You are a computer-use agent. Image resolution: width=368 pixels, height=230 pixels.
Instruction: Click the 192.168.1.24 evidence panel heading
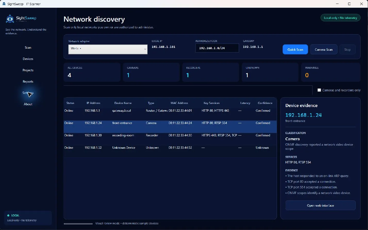point(304,115)
